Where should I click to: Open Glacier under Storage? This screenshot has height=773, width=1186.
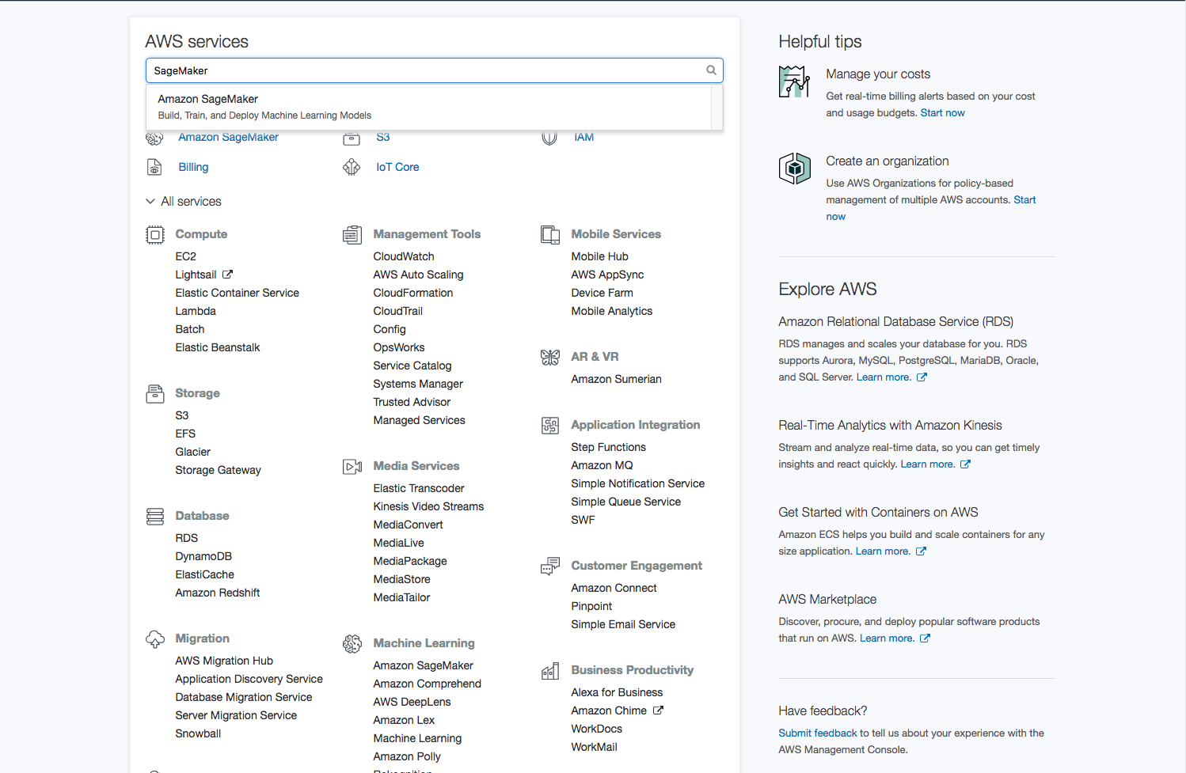click(x=192, y=452)
